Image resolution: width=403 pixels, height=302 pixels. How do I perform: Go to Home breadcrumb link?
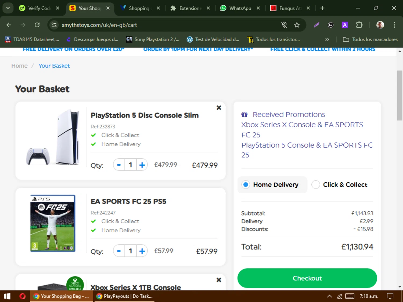coord(19,66)
